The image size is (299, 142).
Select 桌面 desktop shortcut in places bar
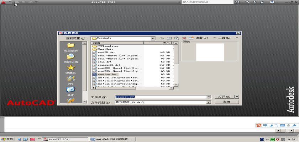71,92
